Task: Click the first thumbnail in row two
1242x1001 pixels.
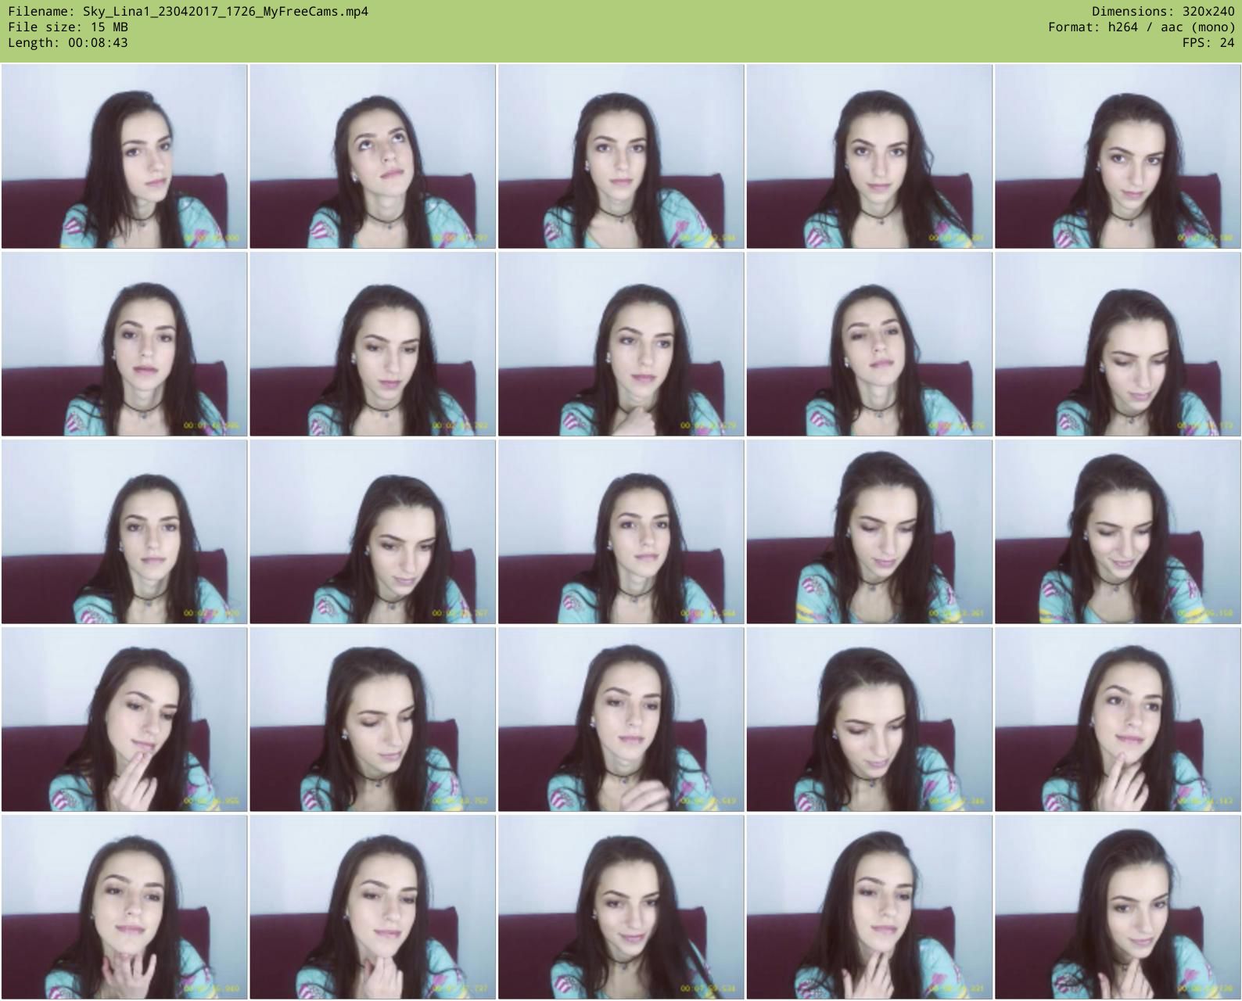Action: coord(124,344)
